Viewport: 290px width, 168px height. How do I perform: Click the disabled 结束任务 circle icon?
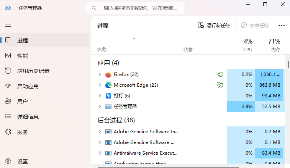244,25
